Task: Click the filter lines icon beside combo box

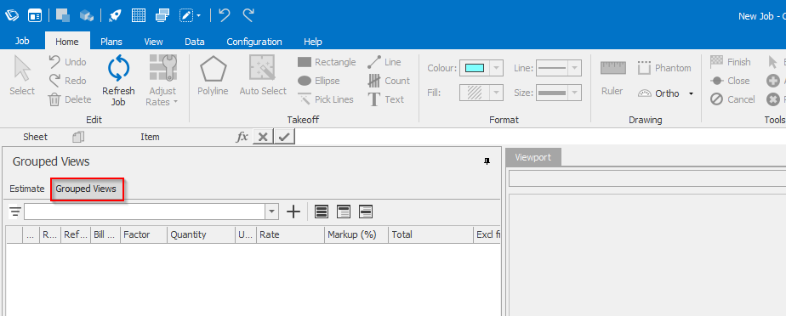Action: [x=15, y=212]
